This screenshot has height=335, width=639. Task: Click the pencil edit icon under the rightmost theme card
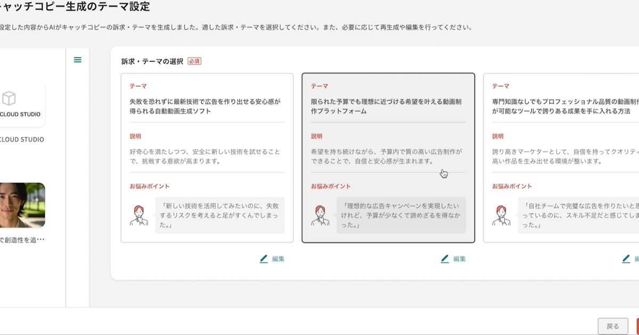coord(625,259)
